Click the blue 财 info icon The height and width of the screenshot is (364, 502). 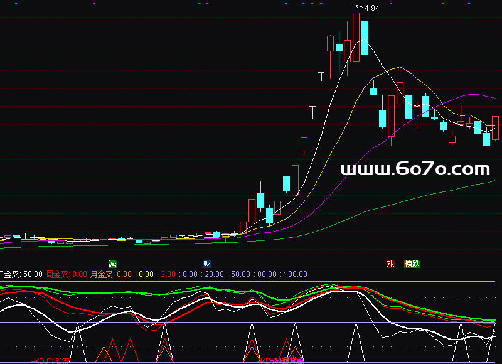pos(206,264)
